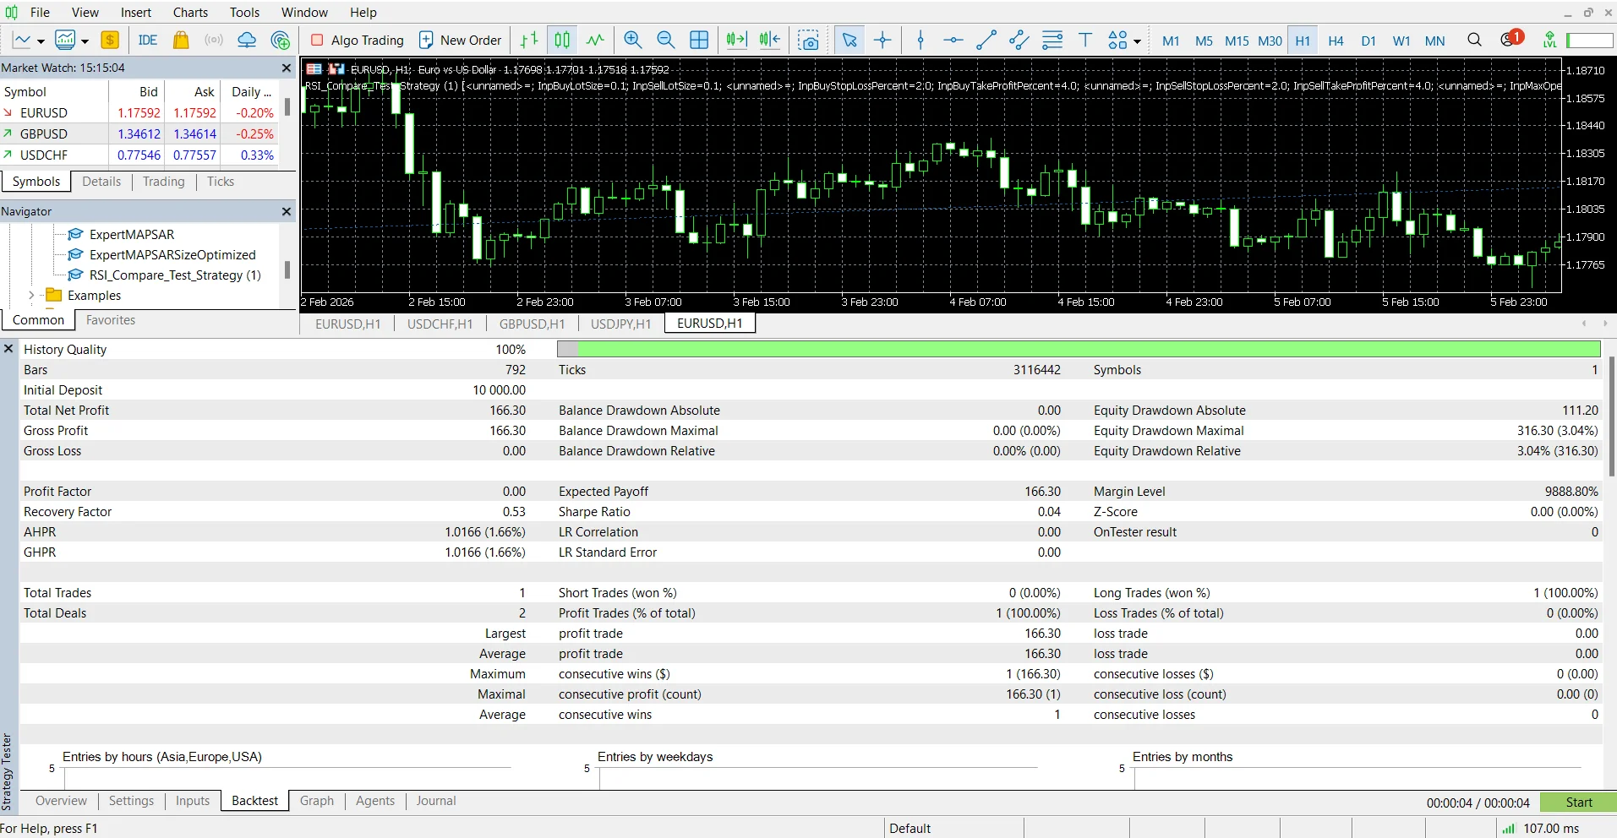Select the text label tool

1085,40
